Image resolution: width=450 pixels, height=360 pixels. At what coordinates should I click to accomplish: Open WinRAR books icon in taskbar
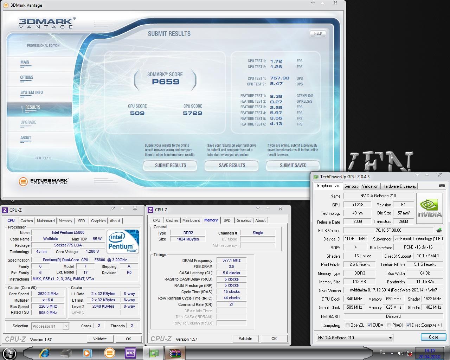(x=175, y=353)
